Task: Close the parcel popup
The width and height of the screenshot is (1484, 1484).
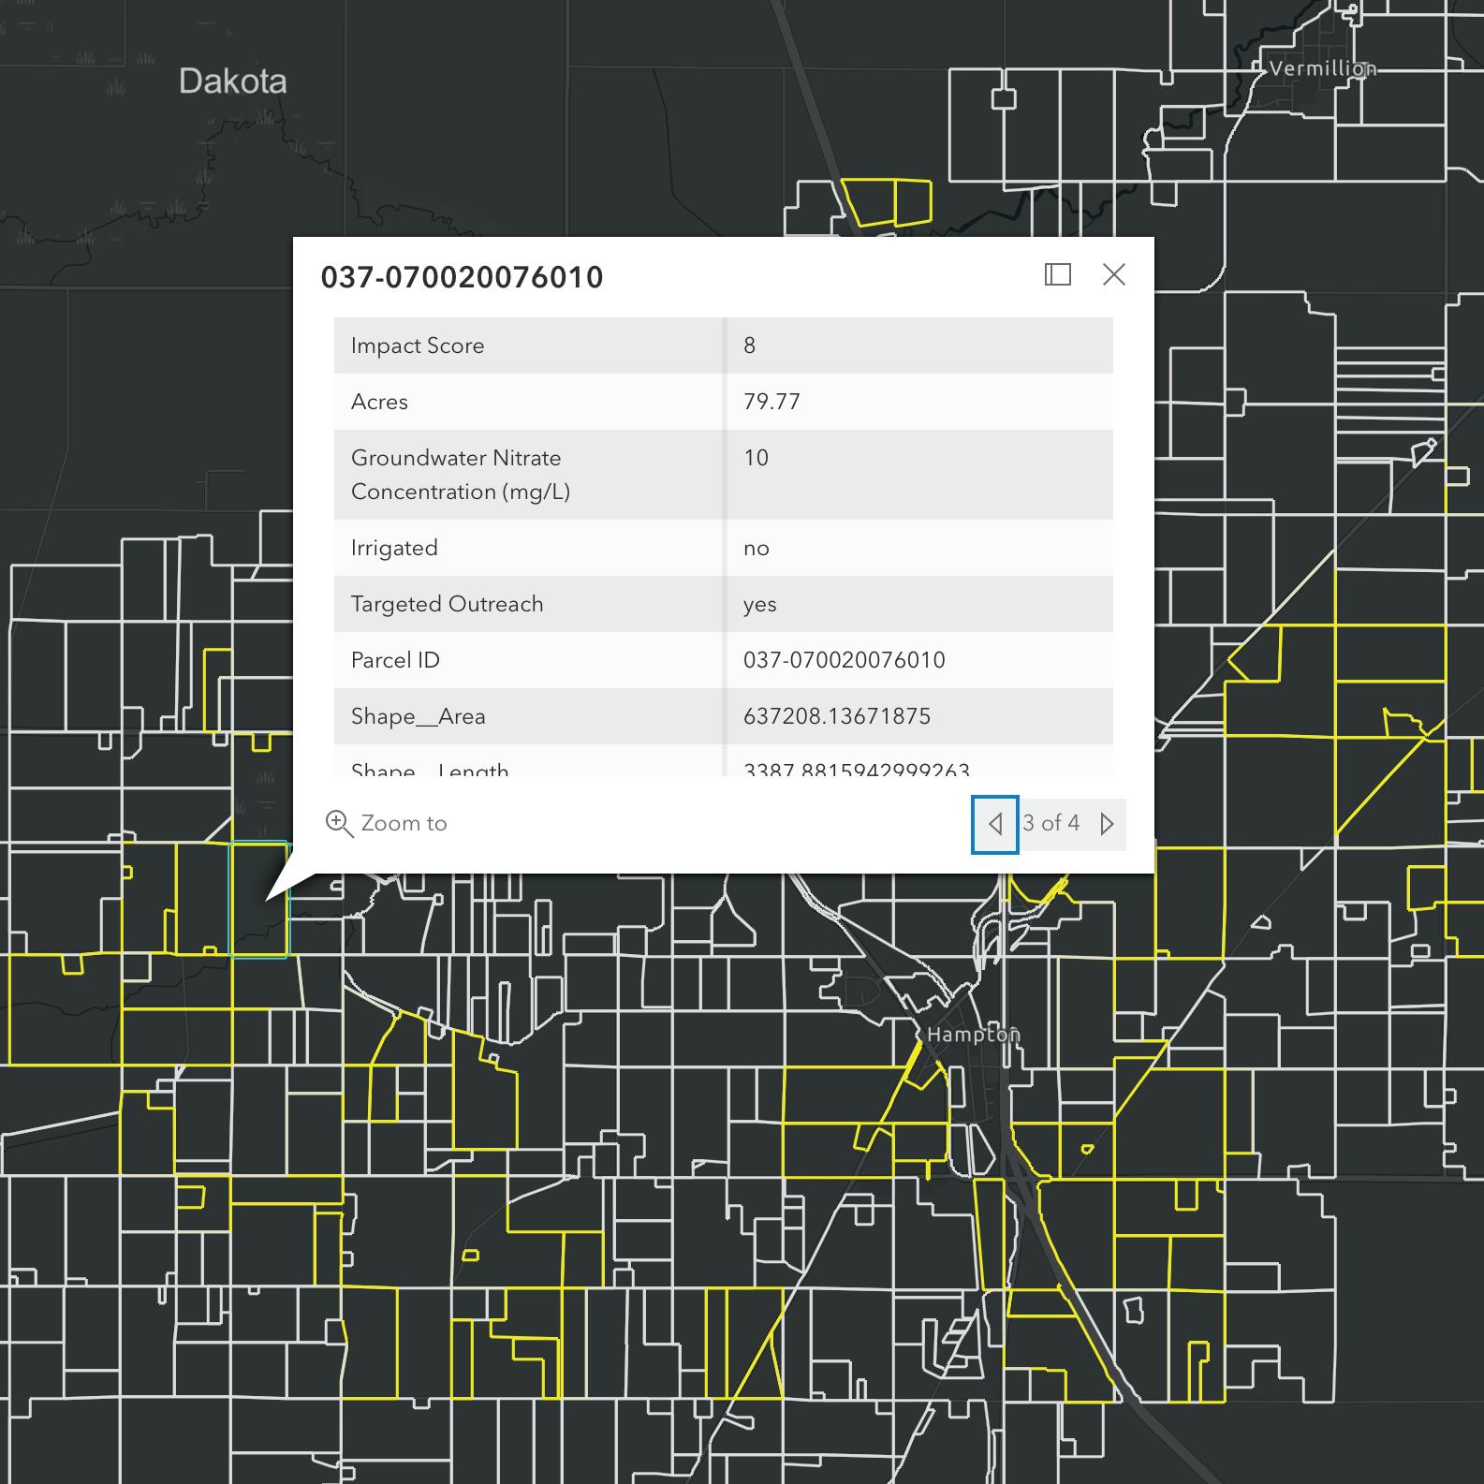Action: (1114, 274)
